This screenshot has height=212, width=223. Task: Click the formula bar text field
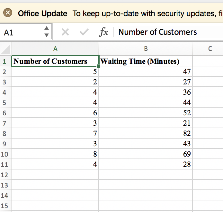click(x=169, y=32)
